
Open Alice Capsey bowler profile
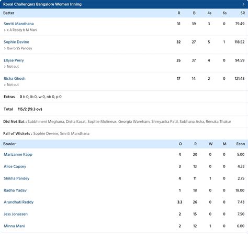[x=15, y=166]
